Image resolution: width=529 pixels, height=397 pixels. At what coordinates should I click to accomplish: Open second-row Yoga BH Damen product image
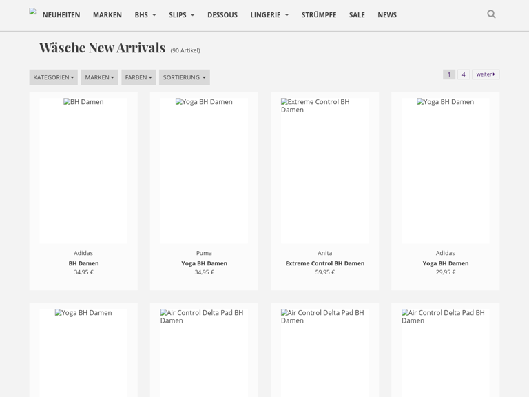point(83,353)
